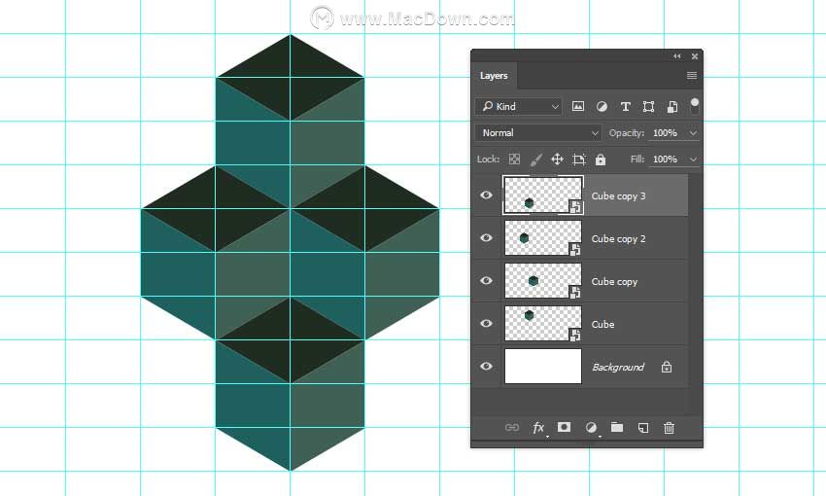This screenshot has width=826, height=496.
Task: Expand the Opacity value dropdown arrow
Action: coord(693,133)
